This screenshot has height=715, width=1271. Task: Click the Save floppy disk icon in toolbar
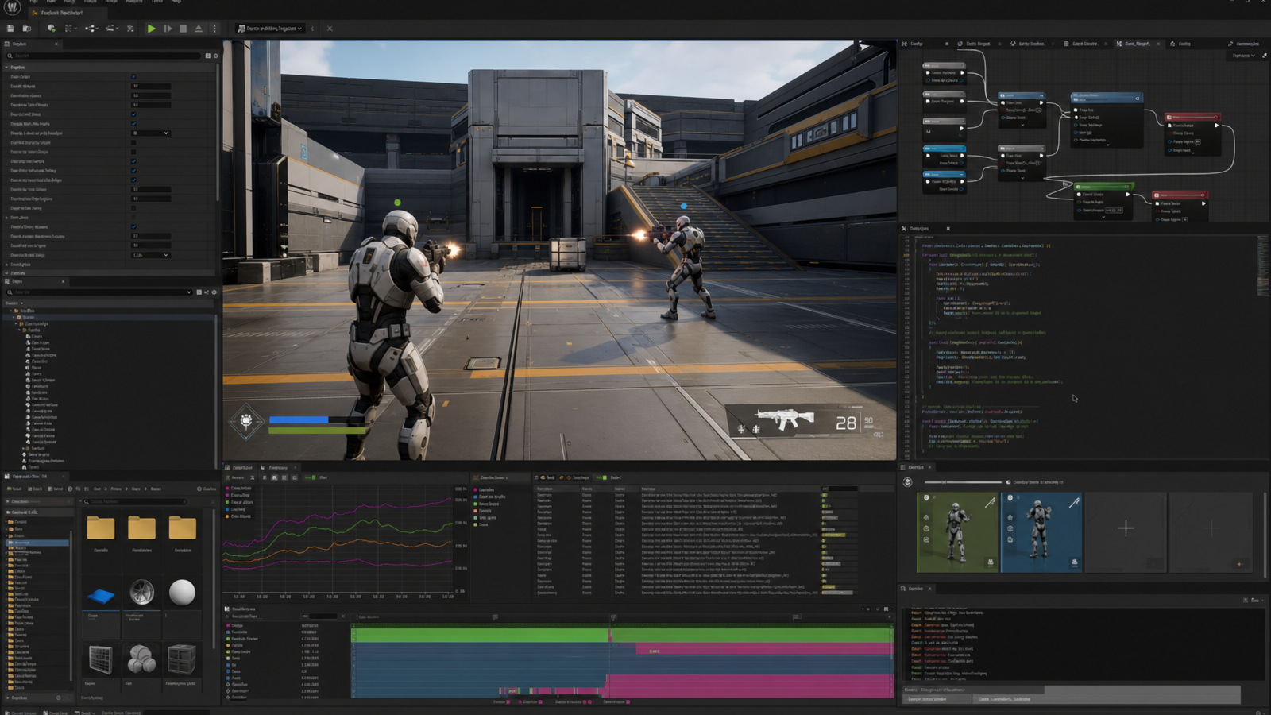tap(10, 29)
